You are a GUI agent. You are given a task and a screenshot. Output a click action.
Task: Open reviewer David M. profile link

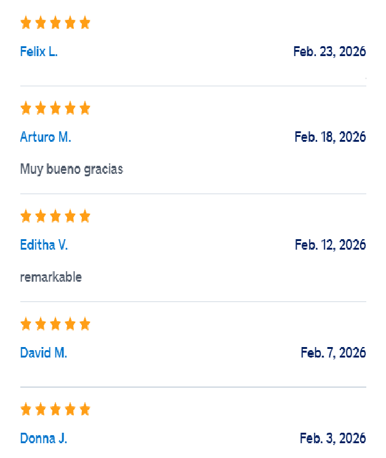(44, 353)
